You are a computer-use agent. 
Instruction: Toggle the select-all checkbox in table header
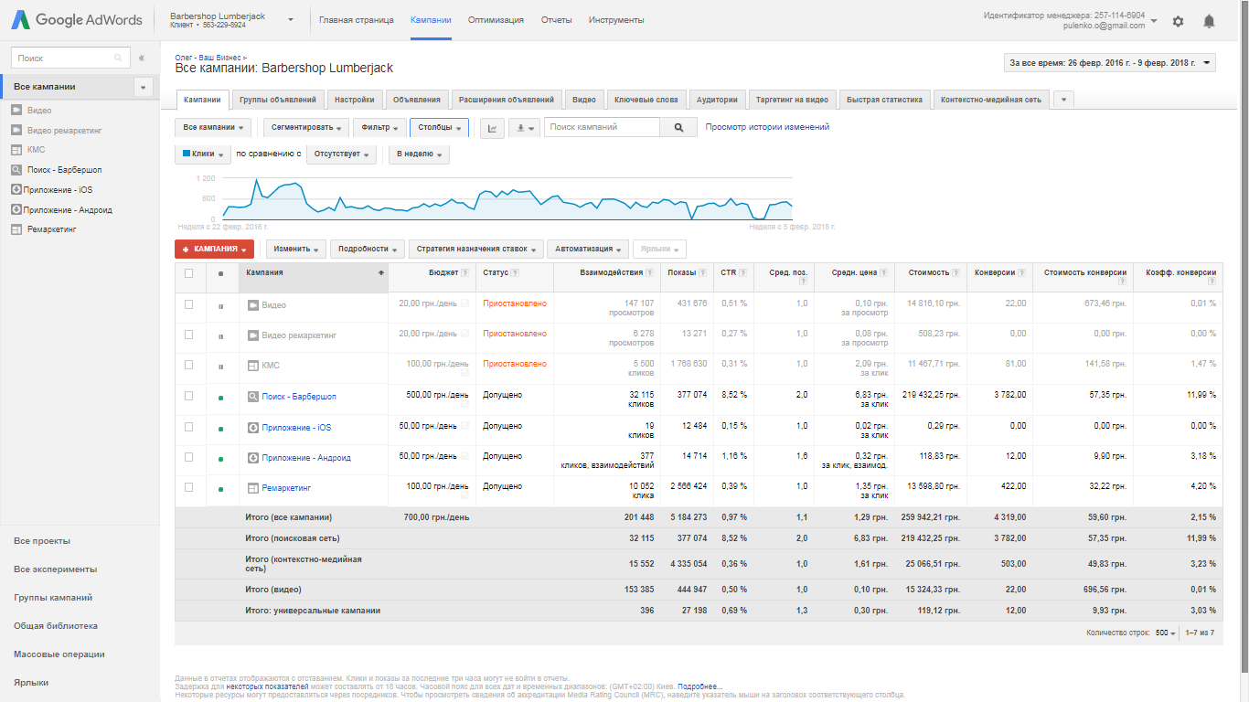click(x=189, y=272)
